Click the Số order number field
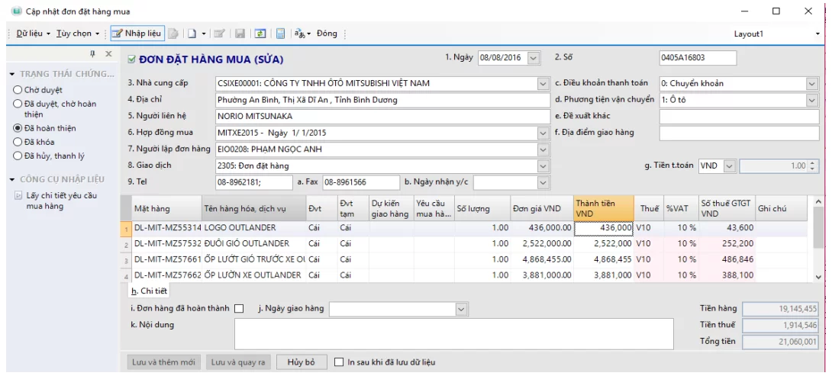832x376 pixels. 697,58
